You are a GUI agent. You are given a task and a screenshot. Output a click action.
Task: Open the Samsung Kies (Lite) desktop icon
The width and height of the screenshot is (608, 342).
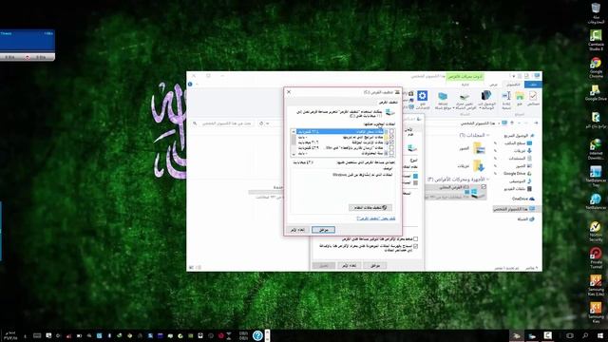click(596, 285)
